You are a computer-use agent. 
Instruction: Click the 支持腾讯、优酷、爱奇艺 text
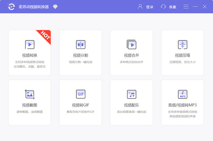[x=29, y=67]
